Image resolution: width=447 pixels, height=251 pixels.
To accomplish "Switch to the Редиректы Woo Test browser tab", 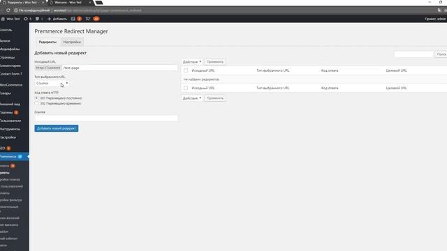I will [22, 2].
